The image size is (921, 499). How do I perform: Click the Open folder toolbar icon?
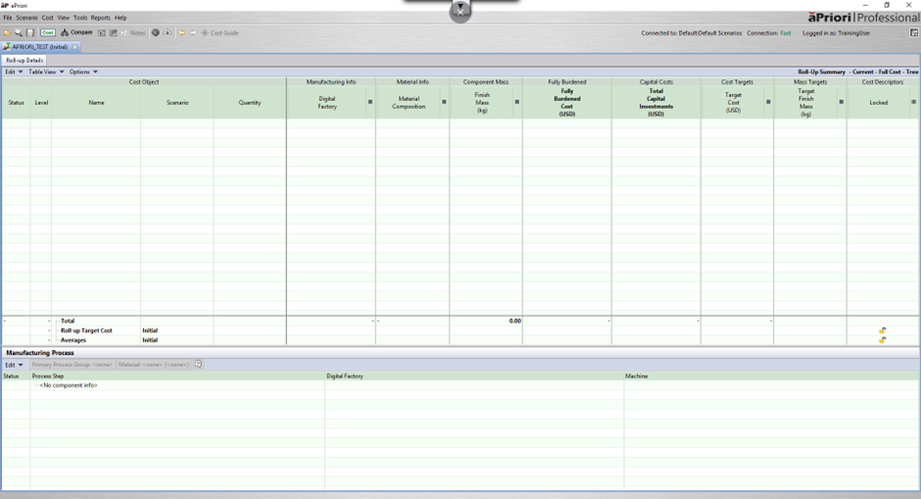tap(7, 33)
